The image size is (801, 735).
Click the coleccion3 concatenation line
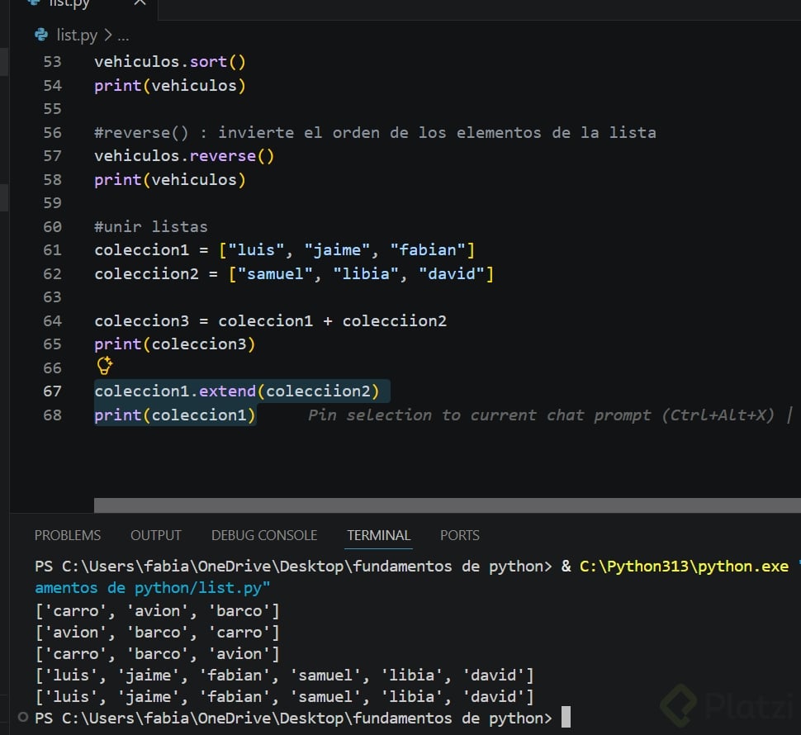click(271, 320)
